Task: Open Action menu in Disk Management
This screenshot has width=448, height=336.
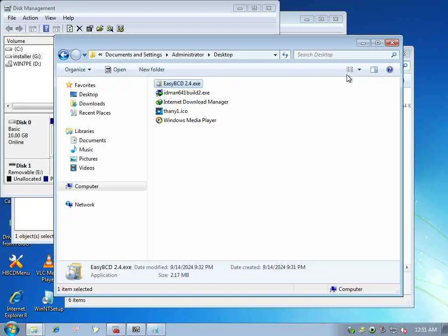Action: [x=30, y=17]
